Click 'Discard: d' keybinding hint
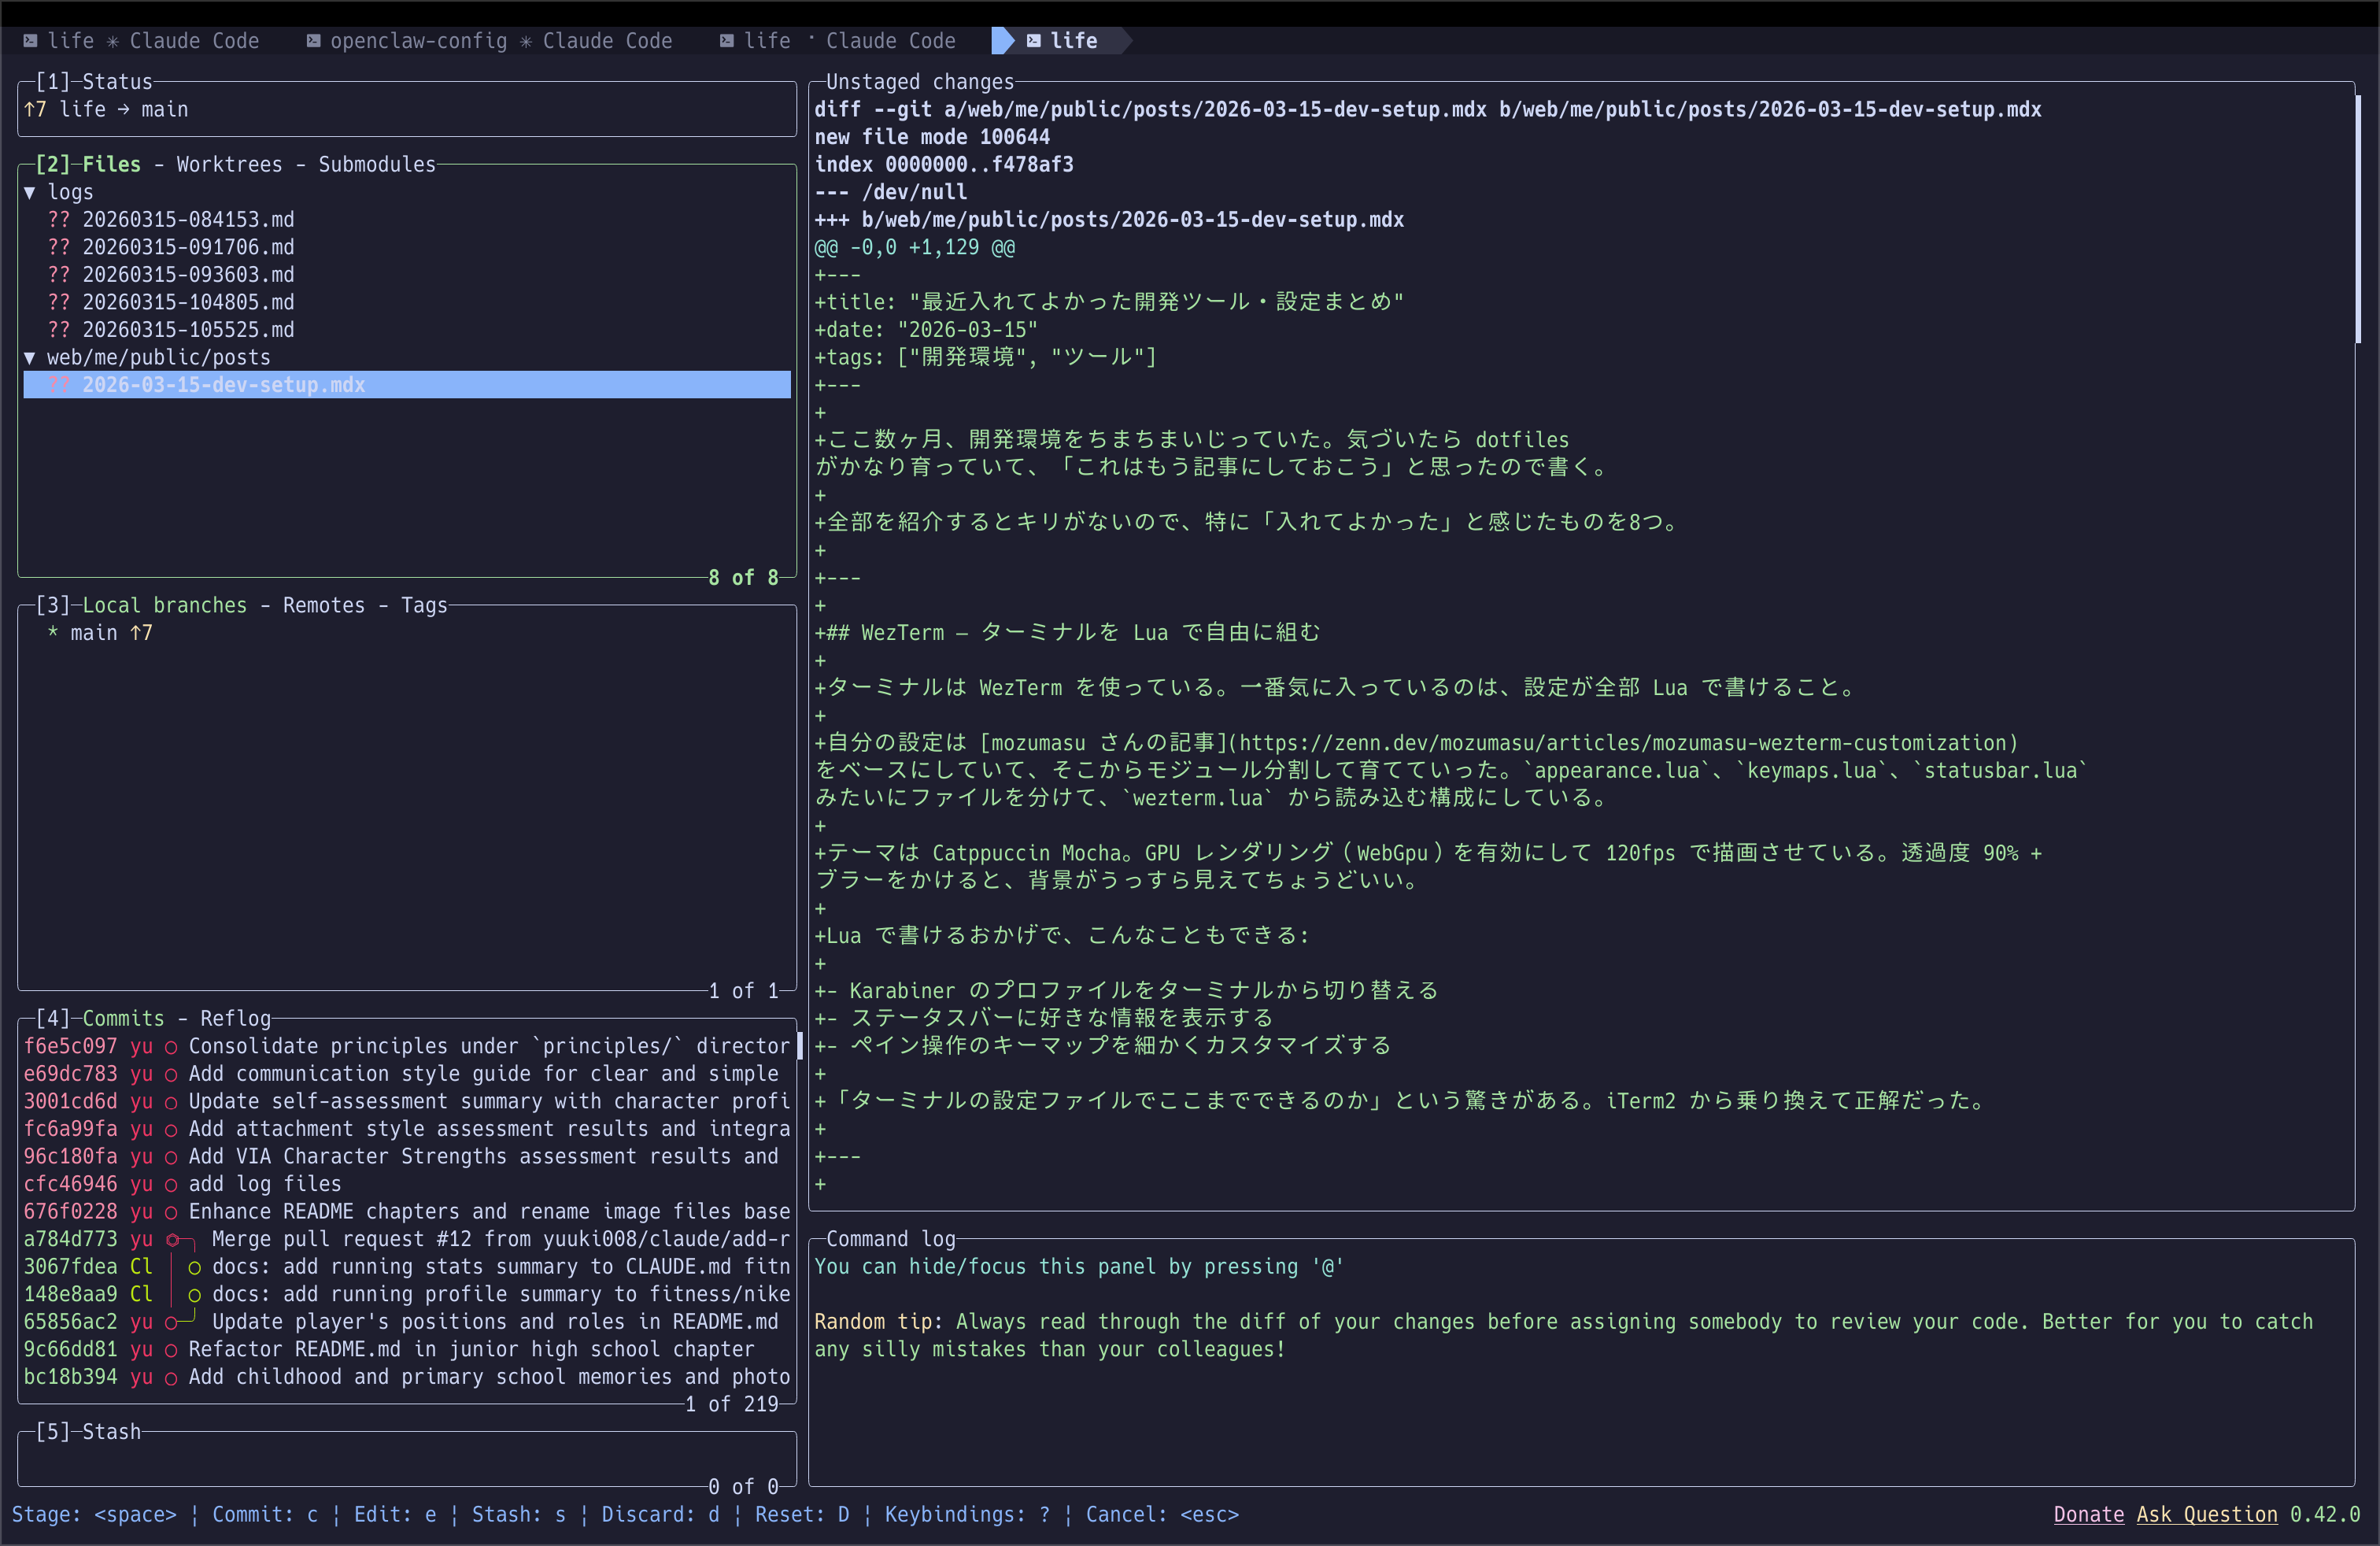This screenshot has width=2380, height=1546. pos(660,1514)
